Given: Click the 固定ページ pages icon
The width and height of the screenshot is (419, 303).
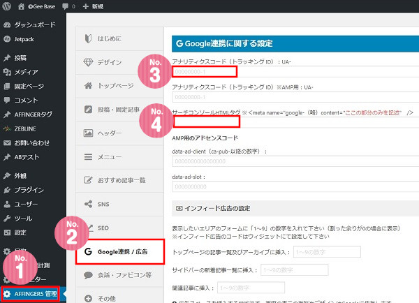Looking at the screenshot, I should point(7,86).
